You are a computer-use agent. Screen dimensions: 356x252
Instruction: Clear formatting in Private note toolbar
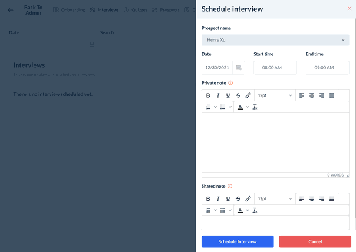[255, 107]
